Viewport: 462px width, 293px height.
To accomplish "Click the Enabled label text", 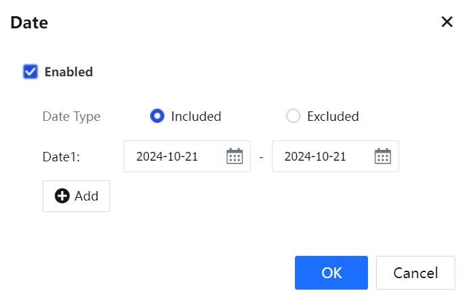I will point(68,72).
